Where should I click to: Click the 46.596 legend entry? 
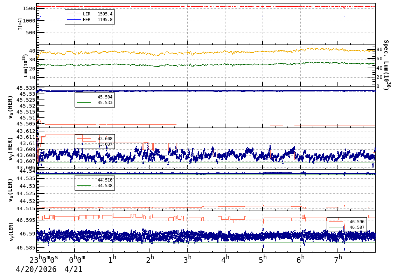click(347, 222)
